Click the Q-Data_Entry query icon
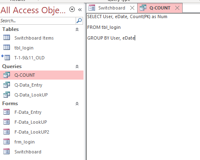Image resolution: width=200 pixels, height=160 pixels. point(7,85)
